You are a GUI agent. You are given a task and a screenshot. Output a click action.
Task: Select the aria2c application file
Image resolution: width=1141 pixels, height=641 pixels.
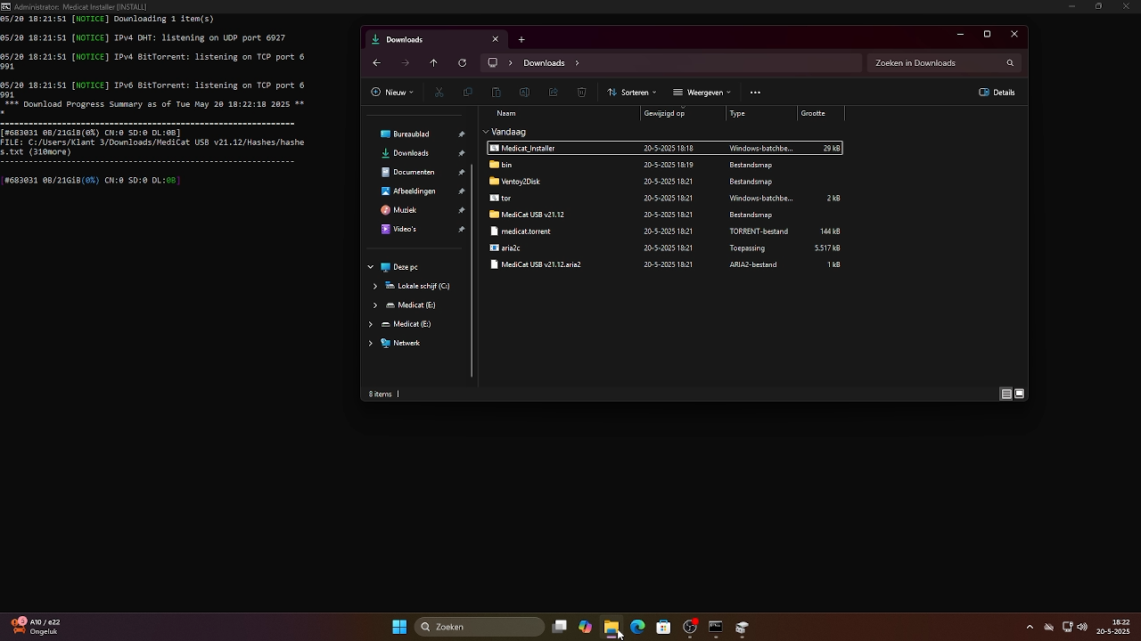tap(664, 248)
